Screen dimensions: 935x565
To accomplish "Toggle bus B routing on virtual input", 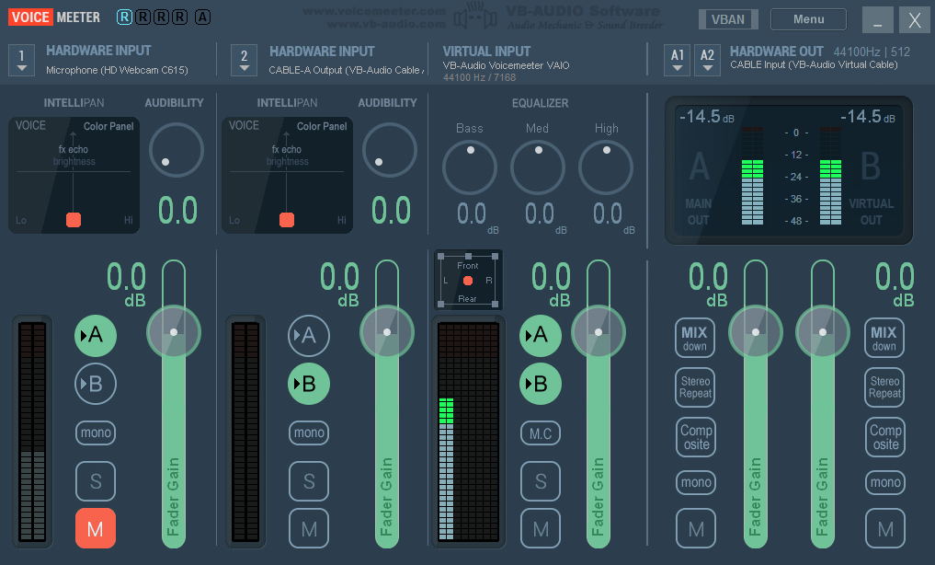I will [x=541, y=383].
